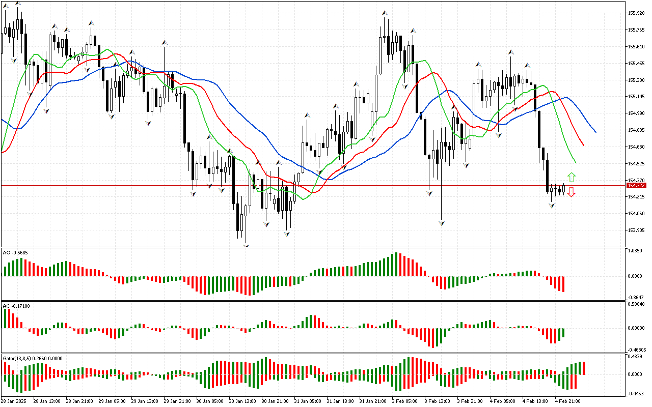
Task: Click the AO -0.5685 indicator label
Action: (14, 252)
